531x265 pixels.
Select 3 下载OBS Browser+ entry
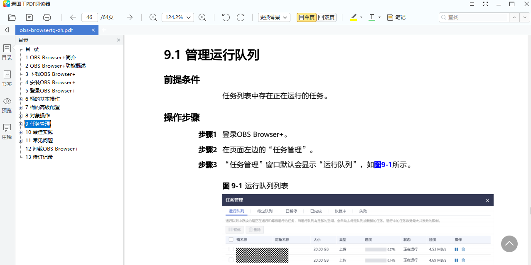point(50,74)
